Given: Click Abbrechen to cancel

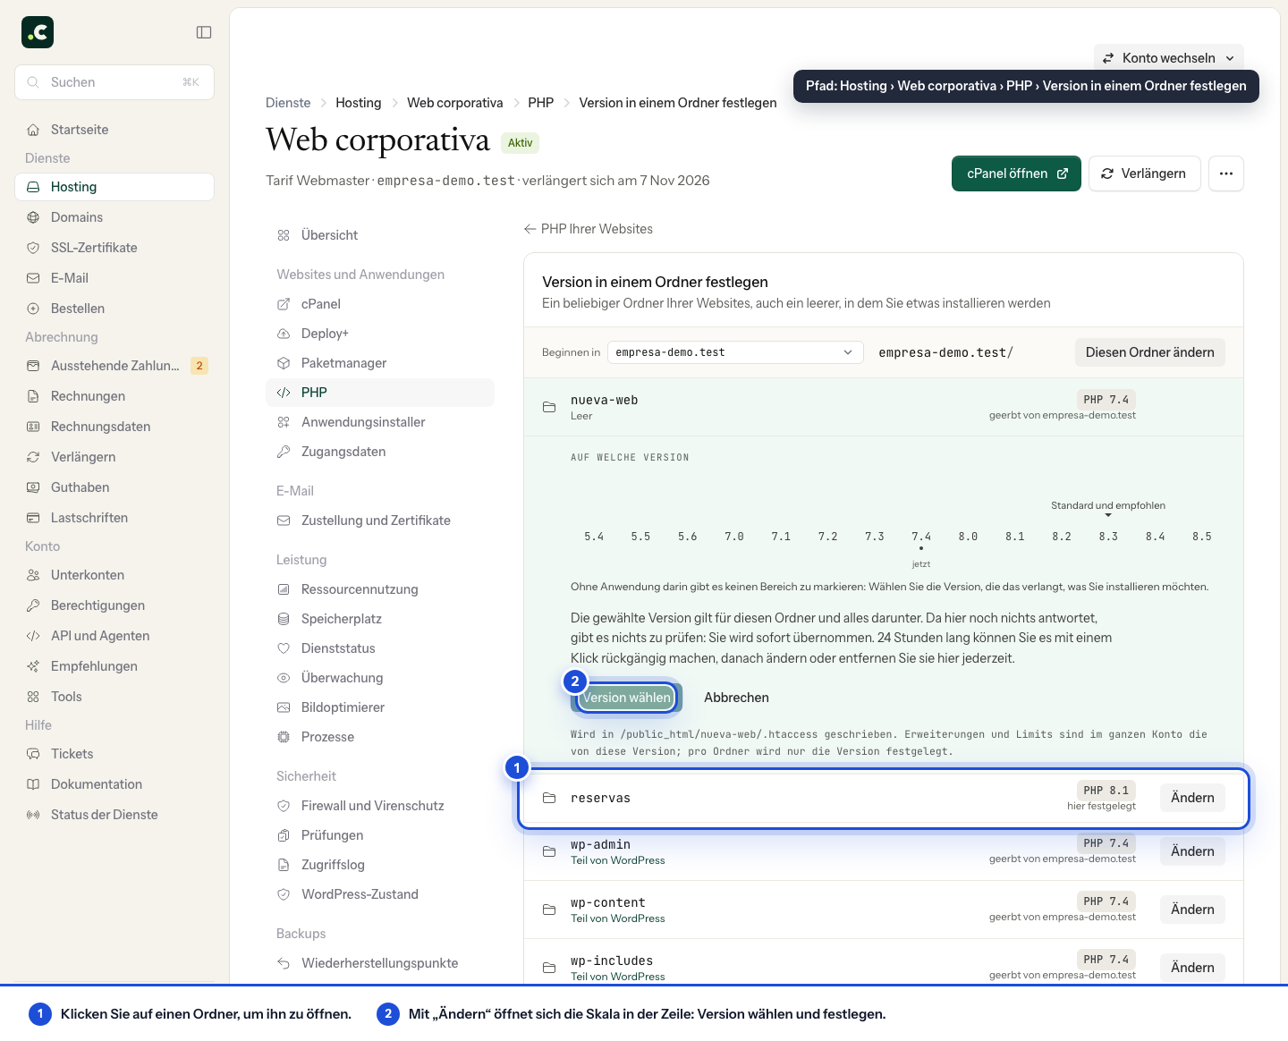Looking at the screenshot, I should [736, 698].
